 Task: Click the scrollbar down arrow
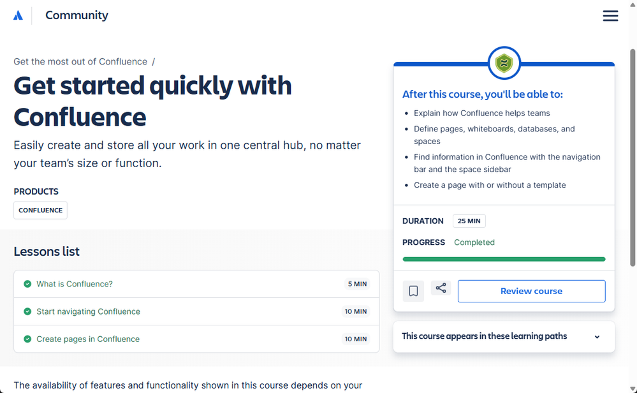coord(633,389)
